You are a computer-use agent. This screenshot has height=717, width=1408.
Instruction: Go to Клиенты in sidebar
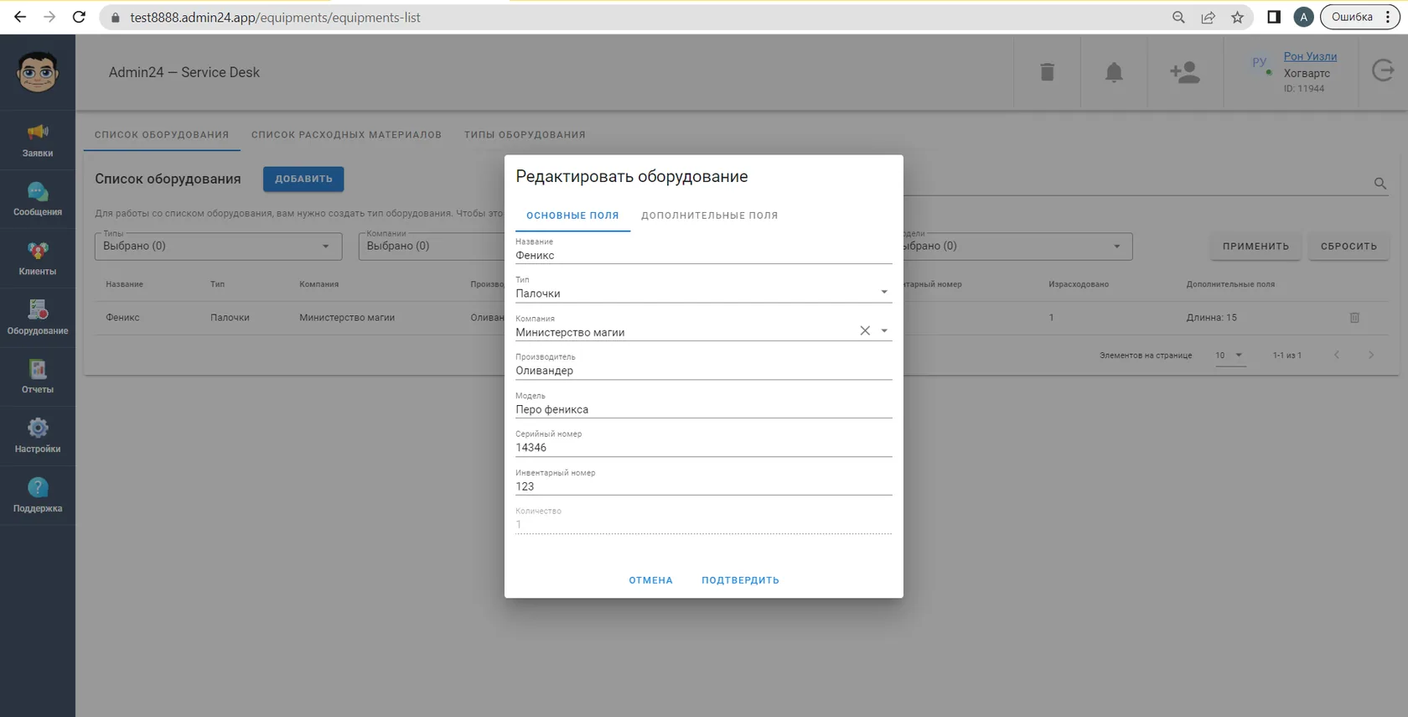point(38,259)
